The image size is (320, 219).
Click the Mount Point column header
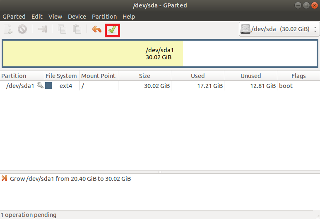[99, 76]
